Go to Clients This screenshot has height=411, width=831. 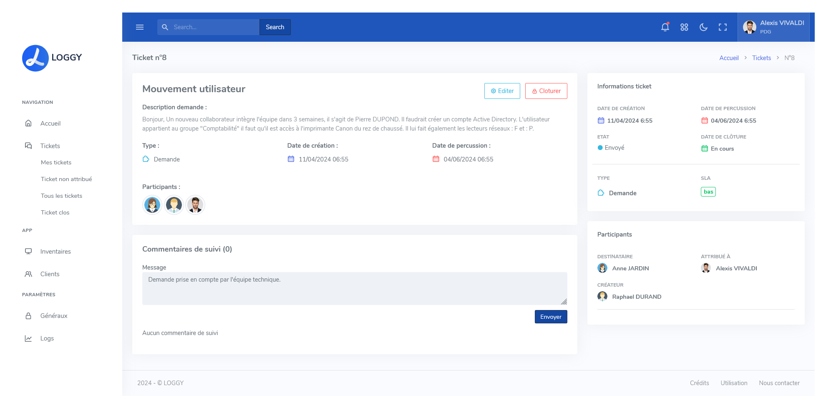(50, 274)
